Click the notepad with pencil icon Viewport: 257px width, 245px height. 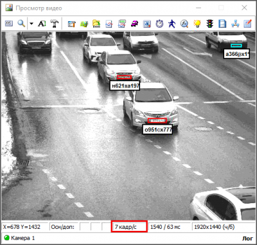(247, 24)
